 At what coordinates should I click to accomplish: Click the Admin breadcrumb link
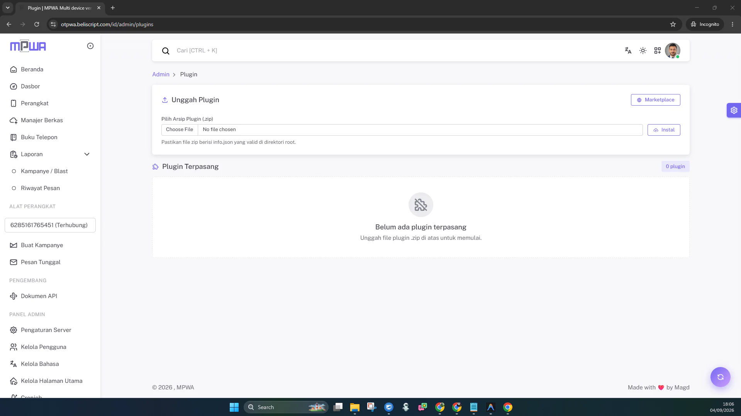point(161,74)
